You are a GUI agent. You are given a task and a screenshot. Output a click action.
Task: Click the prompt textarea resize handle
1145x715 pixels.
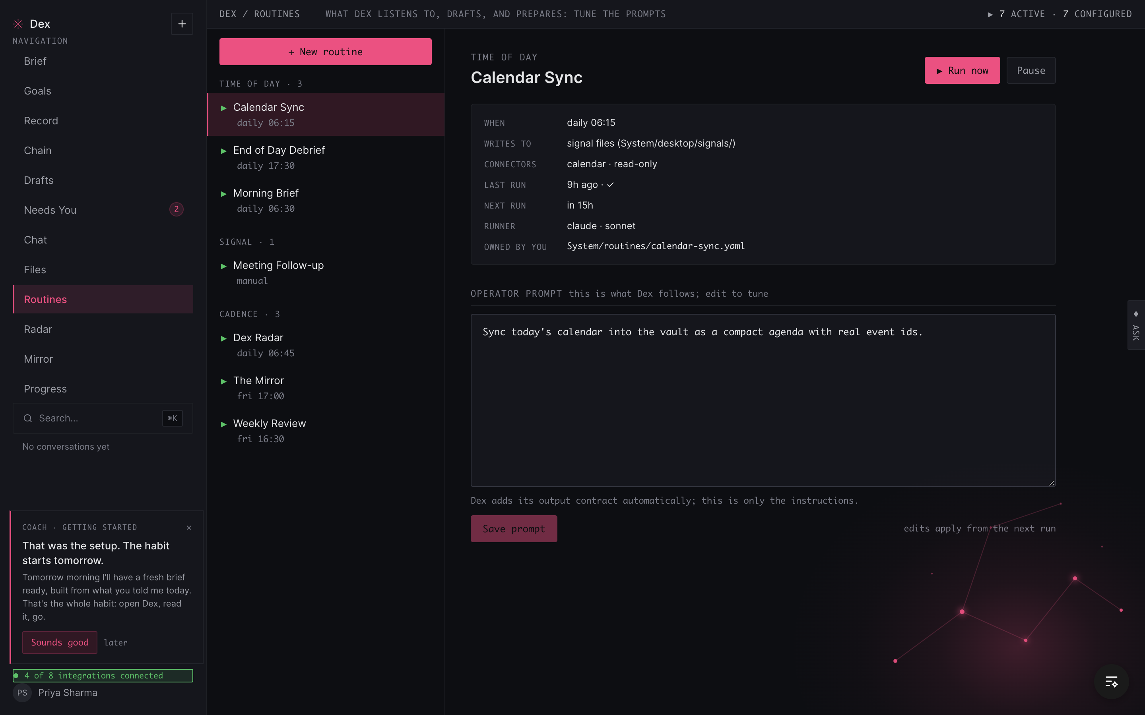1051,483
